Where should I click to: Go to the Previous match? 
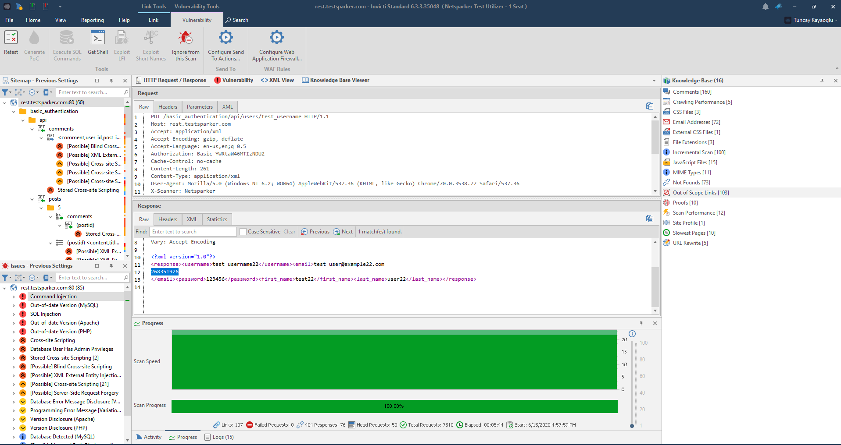coord(315,232)
